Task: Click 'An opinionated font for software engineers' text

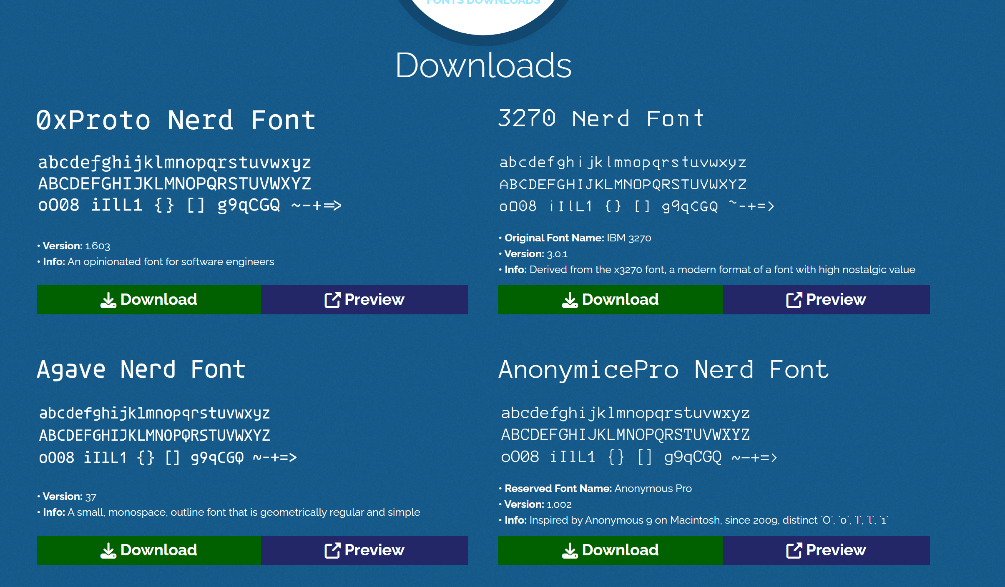Action: click(171, 262)
